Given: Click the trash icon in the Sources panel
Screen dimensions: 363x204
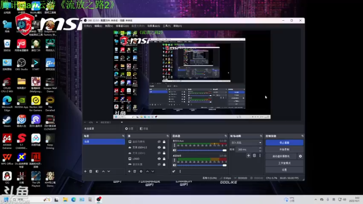Looking at the screenshot, I should point(135,171).
